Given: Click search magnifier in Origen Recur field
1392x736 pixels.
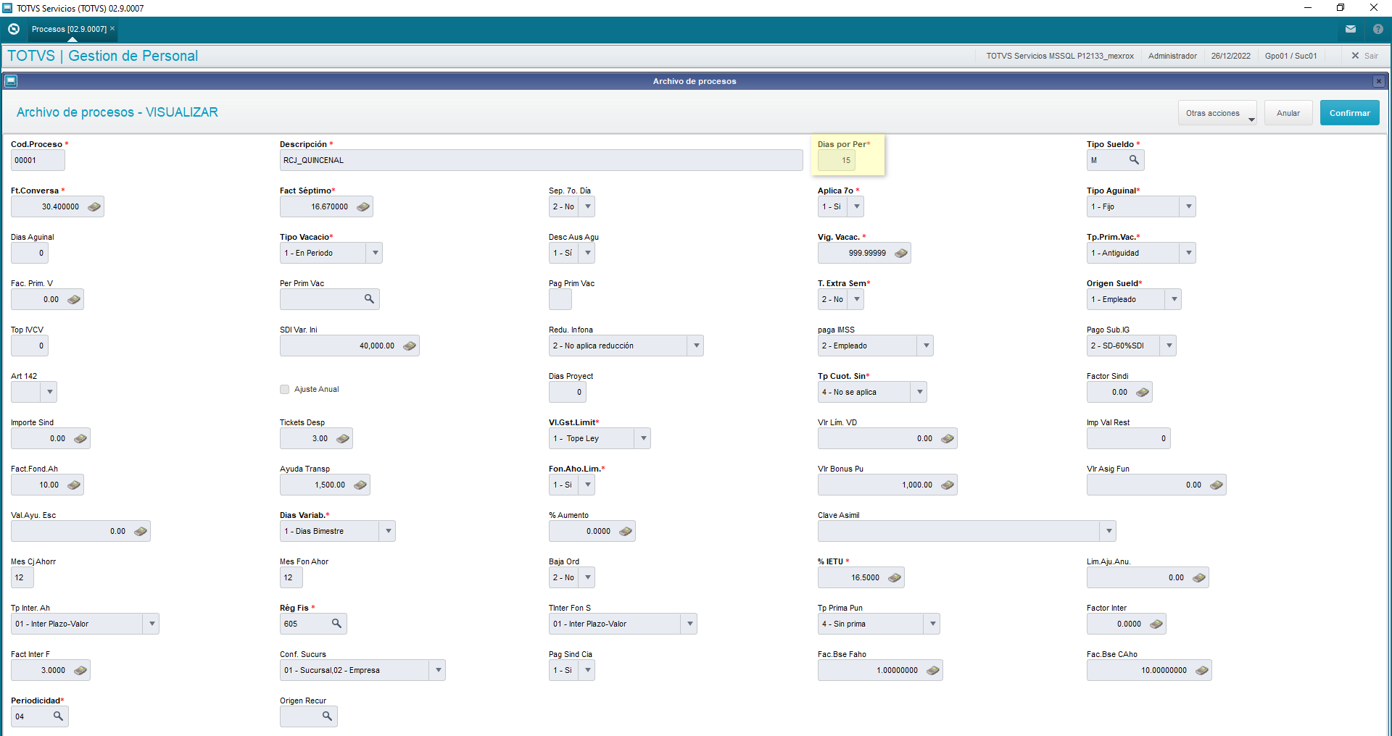Looking at the screenshot, I should click(x=327, y=716).
